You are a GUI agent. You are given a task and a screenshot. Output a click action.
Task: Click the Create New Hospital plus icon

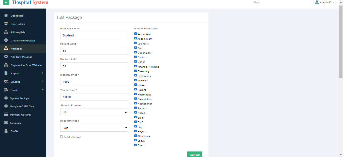click(x=6, y=40)
